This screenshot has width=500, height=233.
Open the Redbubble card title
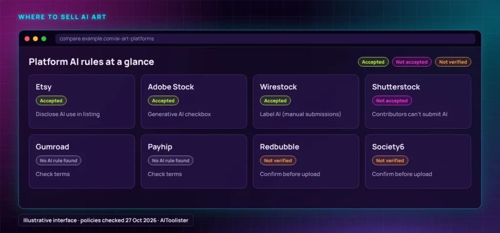pyautogui.click(x=279, y=147)
